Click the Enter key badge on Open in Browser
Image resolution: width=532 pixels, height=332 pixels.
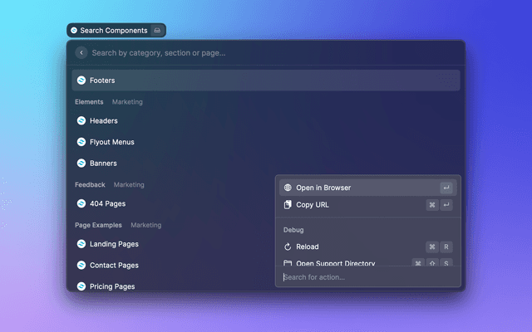[x=446, y=188]
